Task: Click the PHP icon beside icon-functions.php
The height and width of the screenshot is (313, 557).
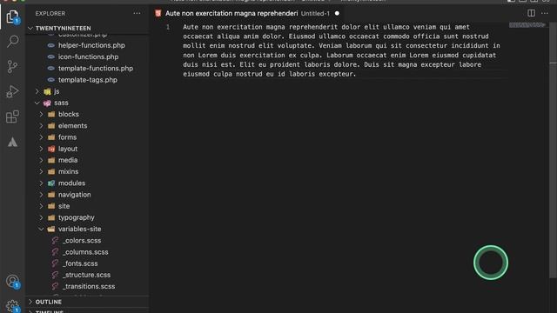Action: coord(51,57)
